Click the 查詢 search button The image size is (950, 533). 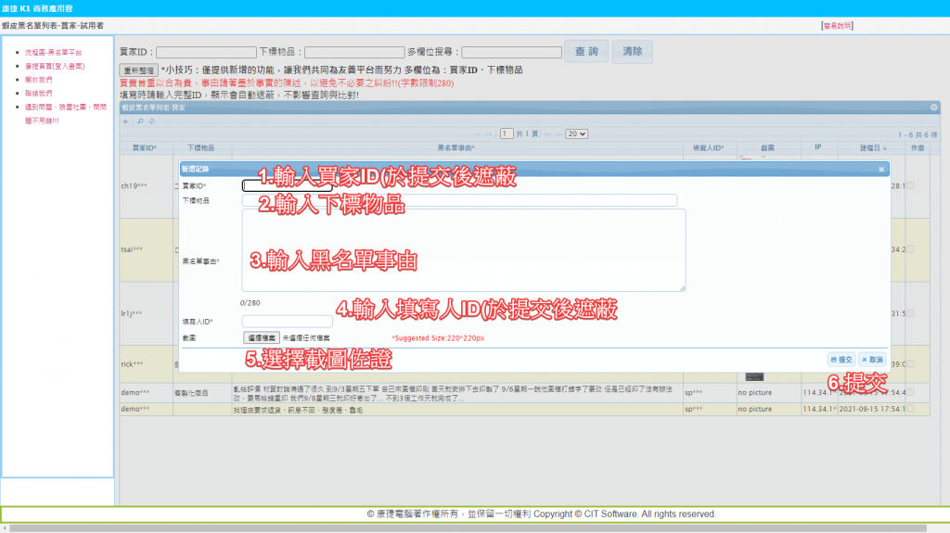tap(586, 52)
